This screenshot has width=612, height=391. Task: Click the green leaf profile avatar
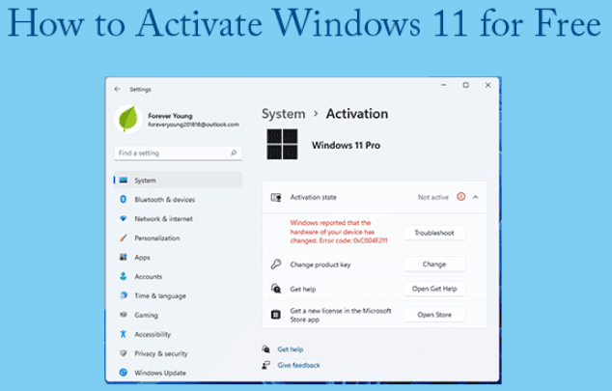point(128,120)
